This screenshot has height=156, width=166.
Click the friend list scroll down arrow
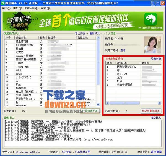(98, 105)
